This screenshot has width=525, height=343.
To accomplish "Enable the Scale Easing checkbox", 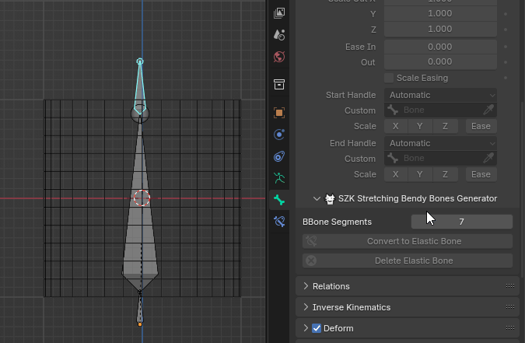I will click(389, 78).
